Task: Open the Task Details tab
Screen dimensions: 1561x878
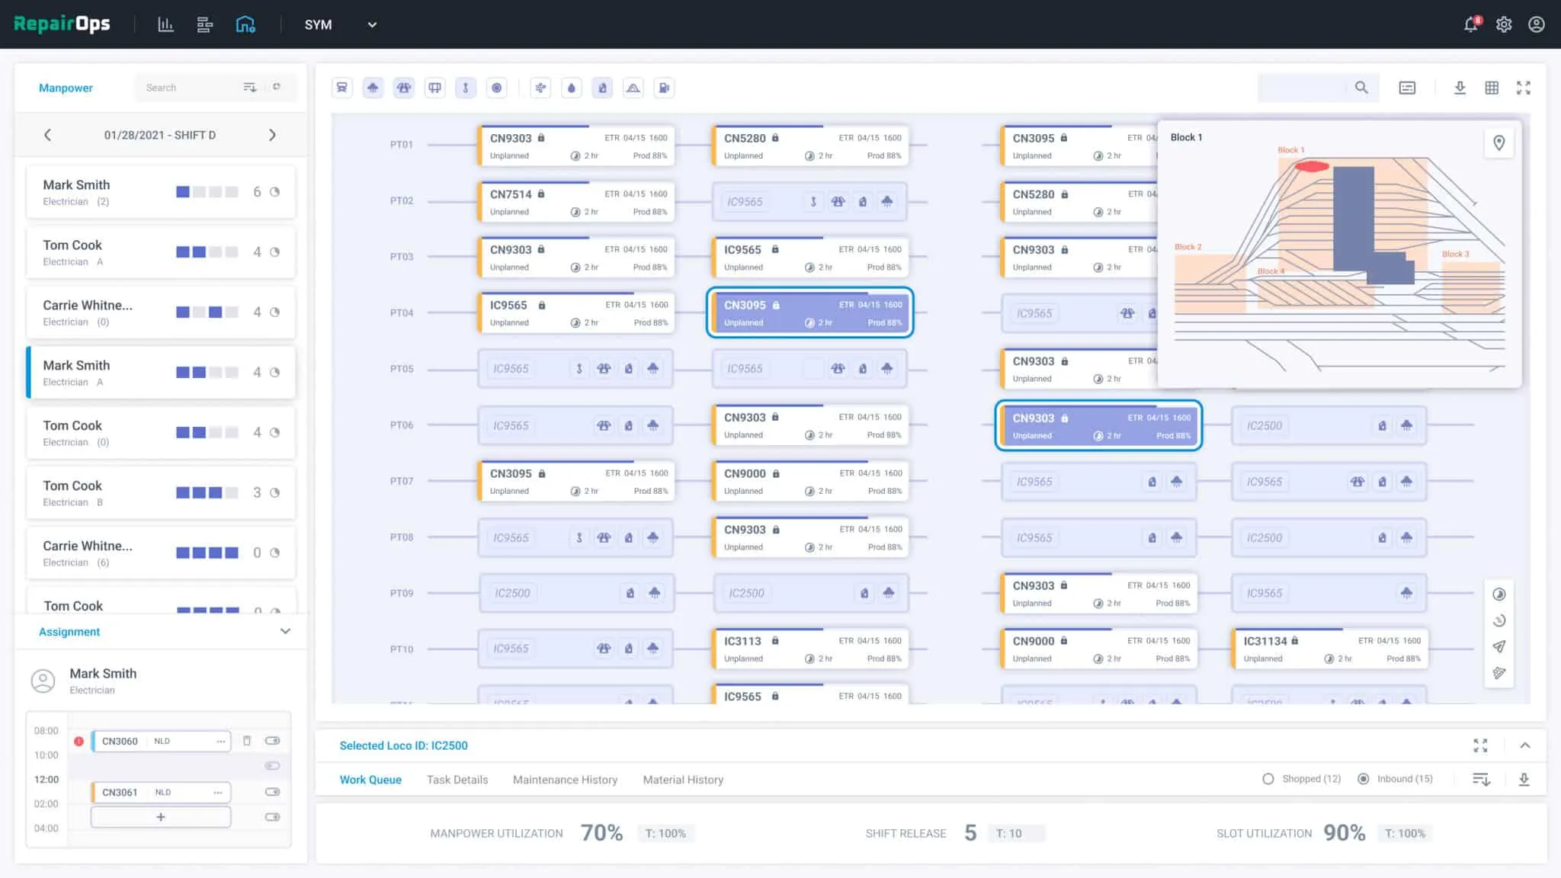Action: (457, 780)
